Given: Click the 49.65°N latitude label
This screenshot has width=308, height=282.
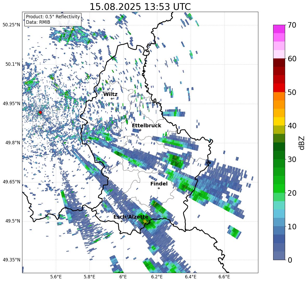Looking at the screenshot, I should [11, 182].
